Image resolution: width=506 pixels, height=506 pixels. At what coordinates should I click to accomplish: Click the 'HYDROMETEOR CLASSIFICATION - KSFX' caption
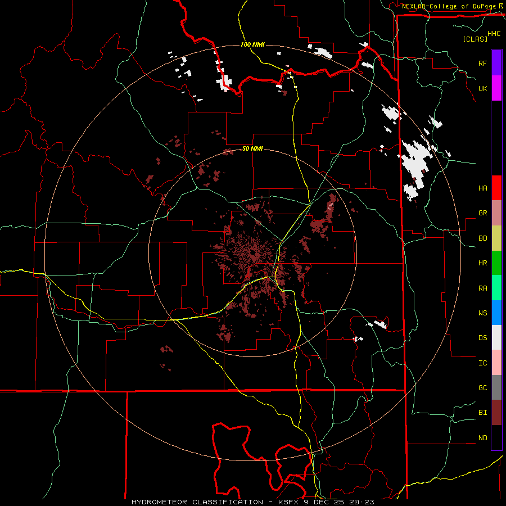[x=215, y=502]
